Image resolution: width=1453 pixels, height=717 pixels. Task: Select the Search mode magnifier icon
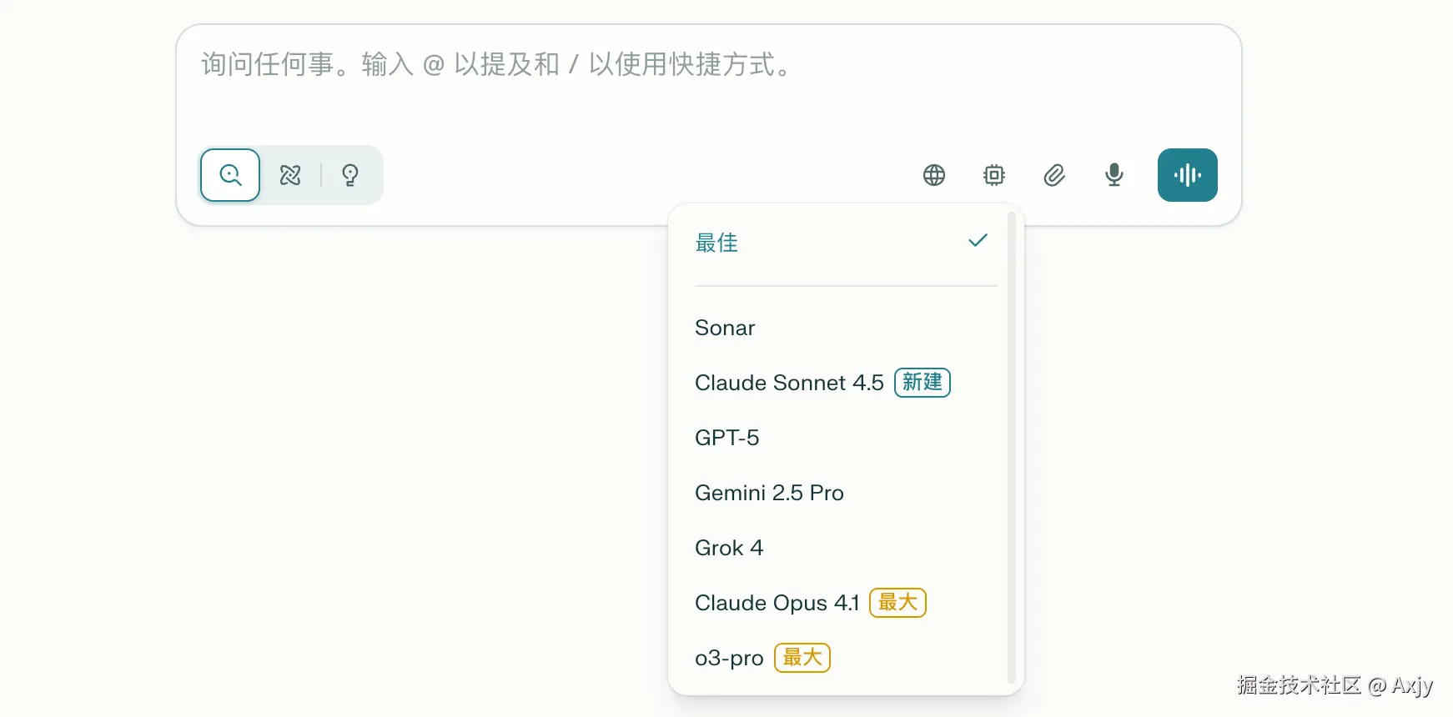229,175
